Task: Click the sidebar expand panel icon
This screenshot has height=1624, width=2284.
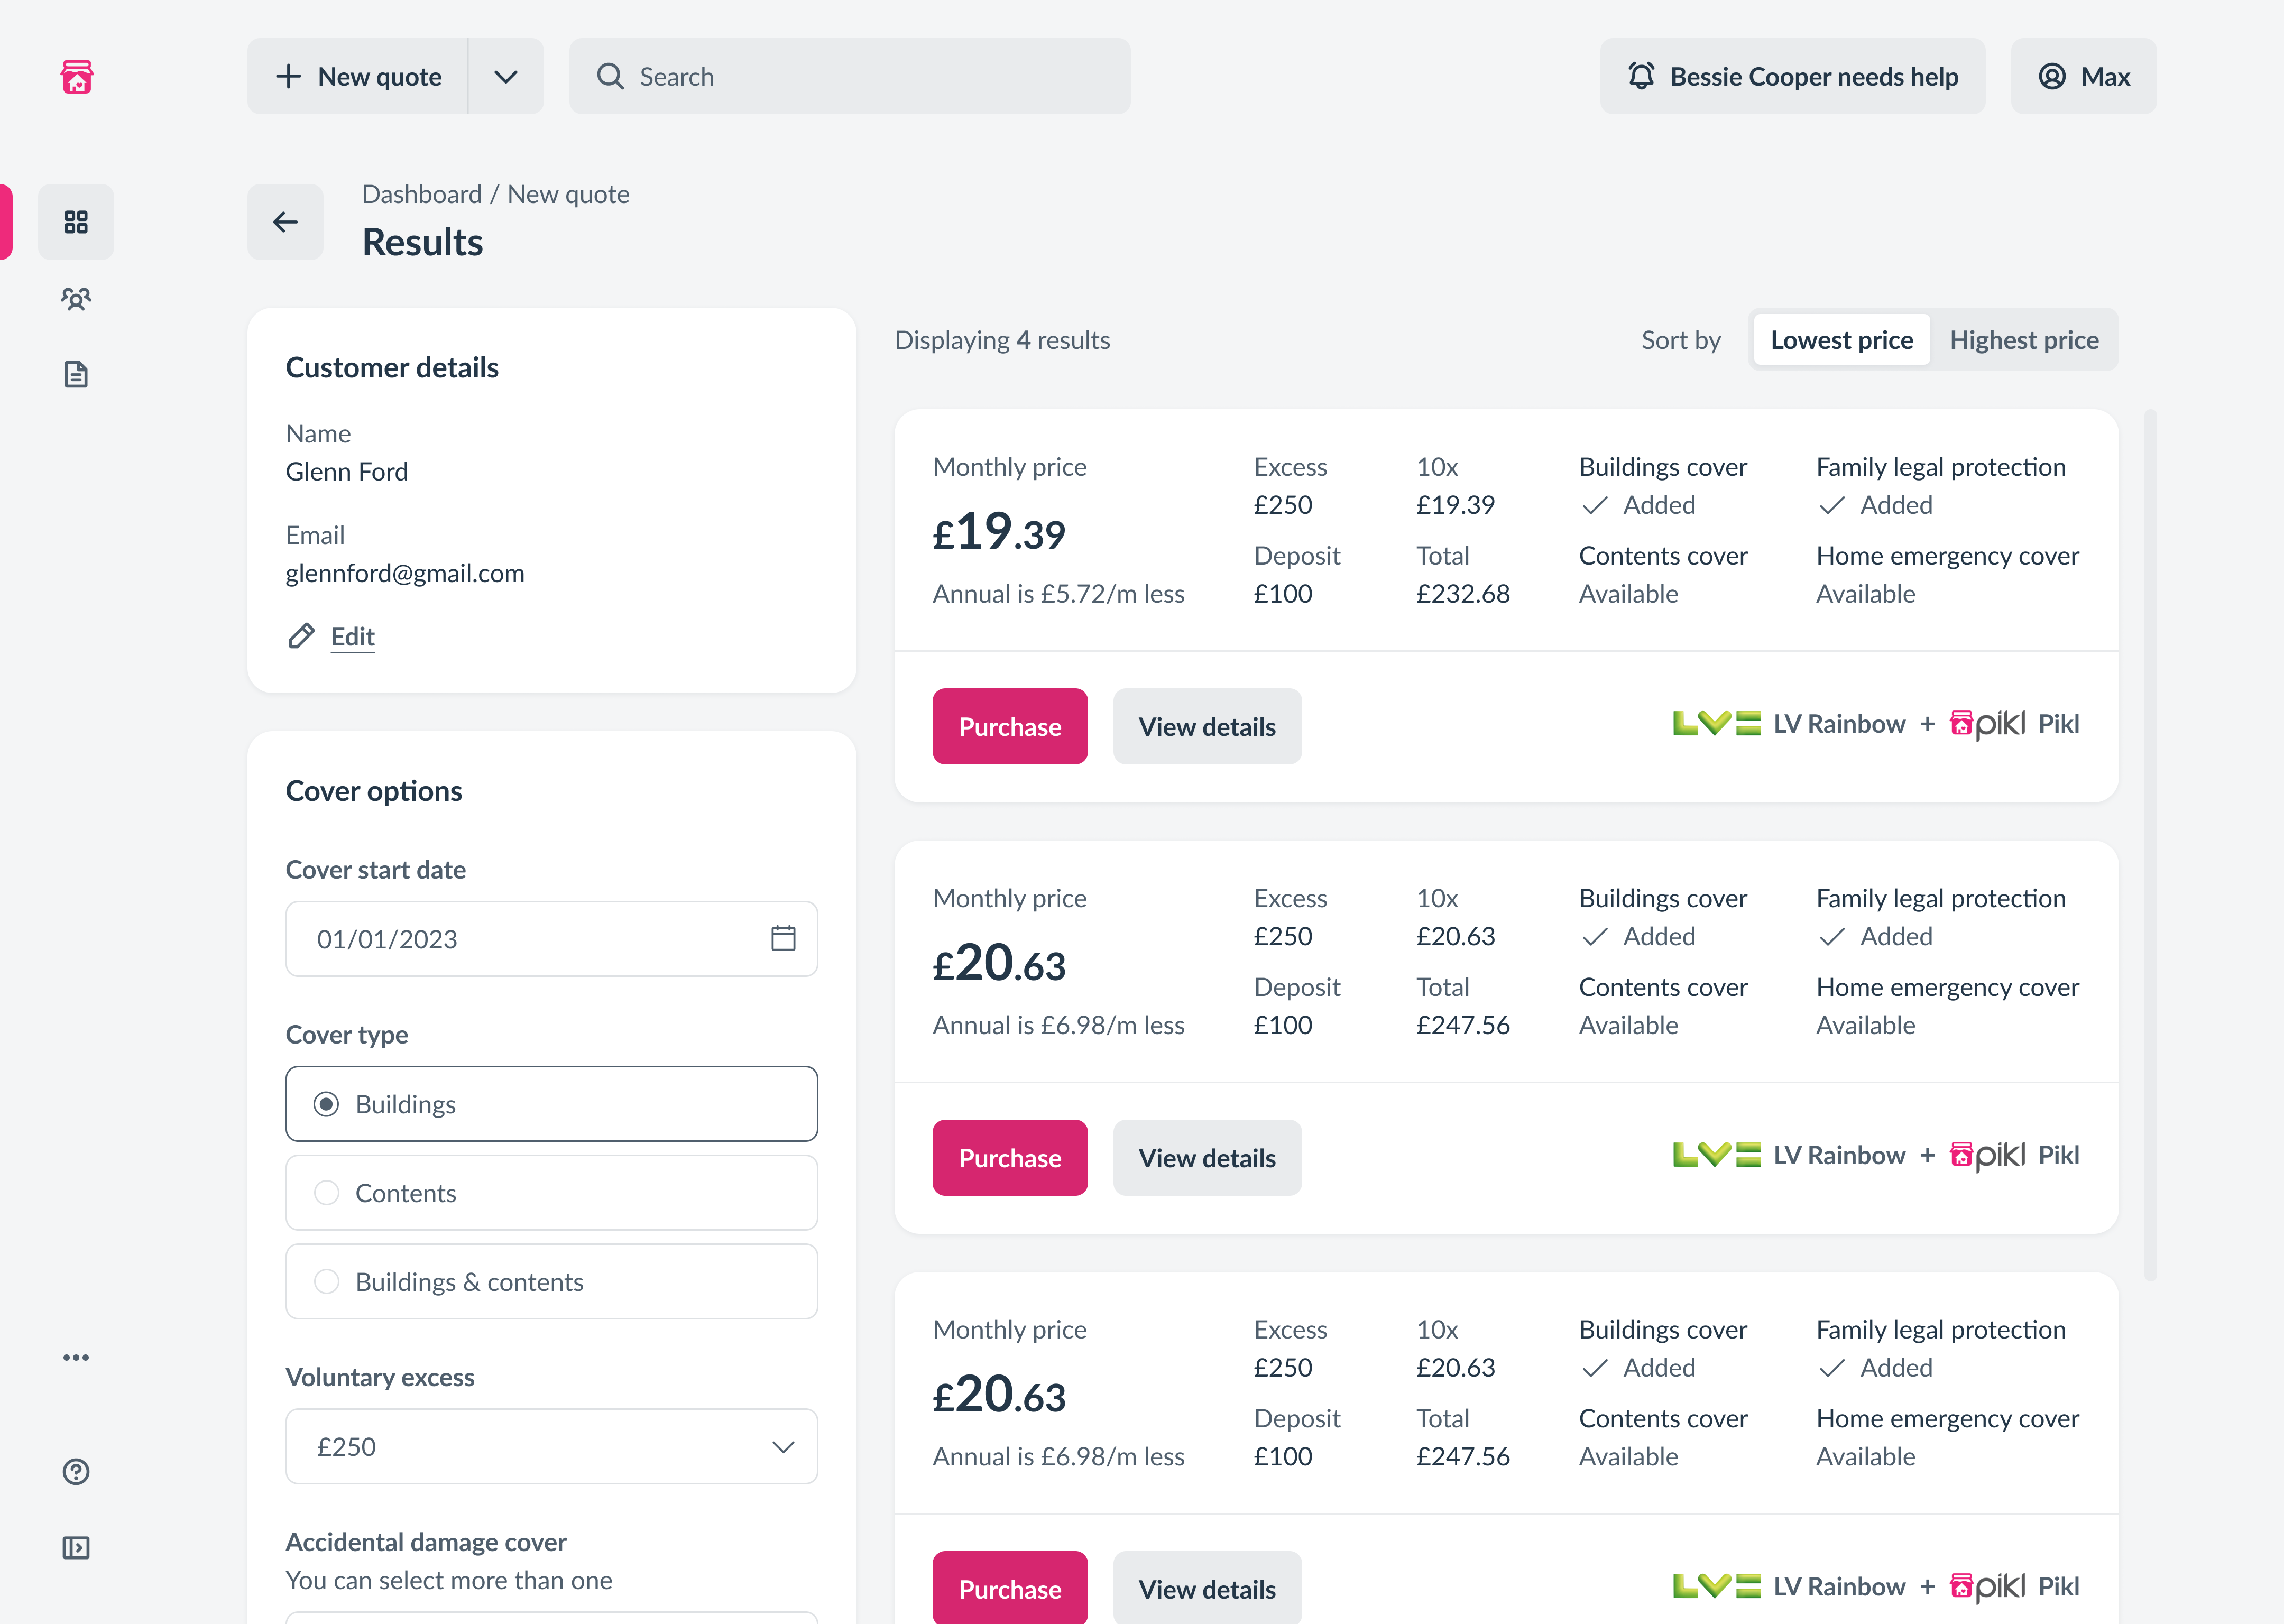Action: 76,1548
